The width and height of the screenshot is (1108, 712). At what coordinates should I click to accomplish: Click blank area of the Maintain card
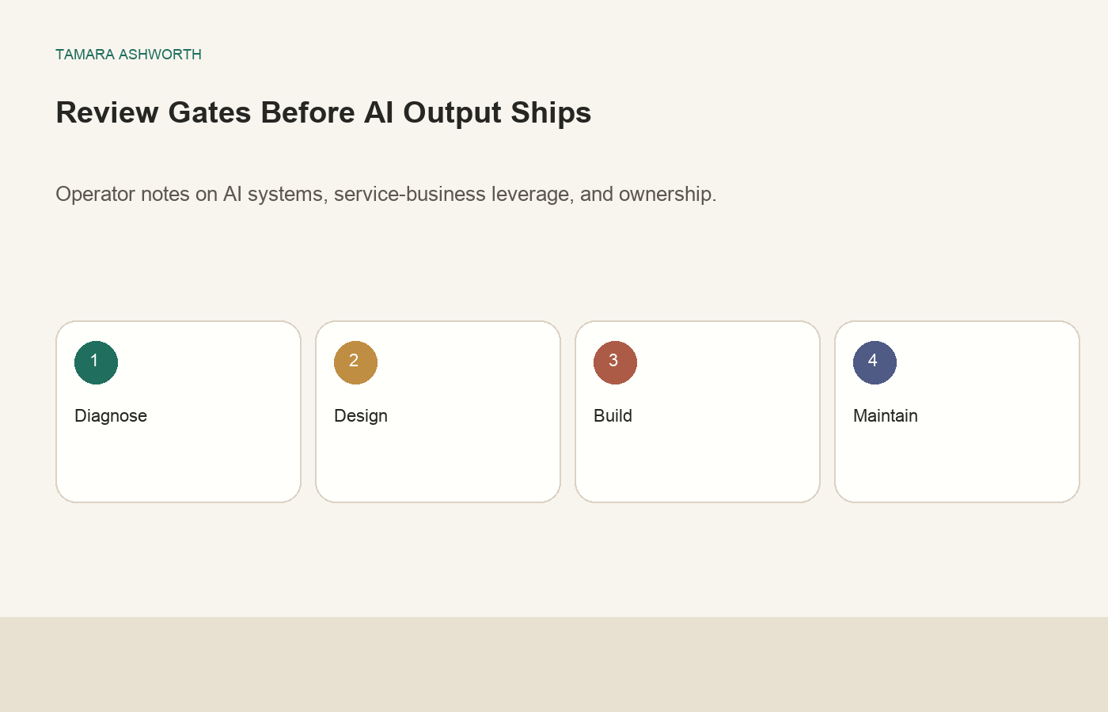(957, 463)
